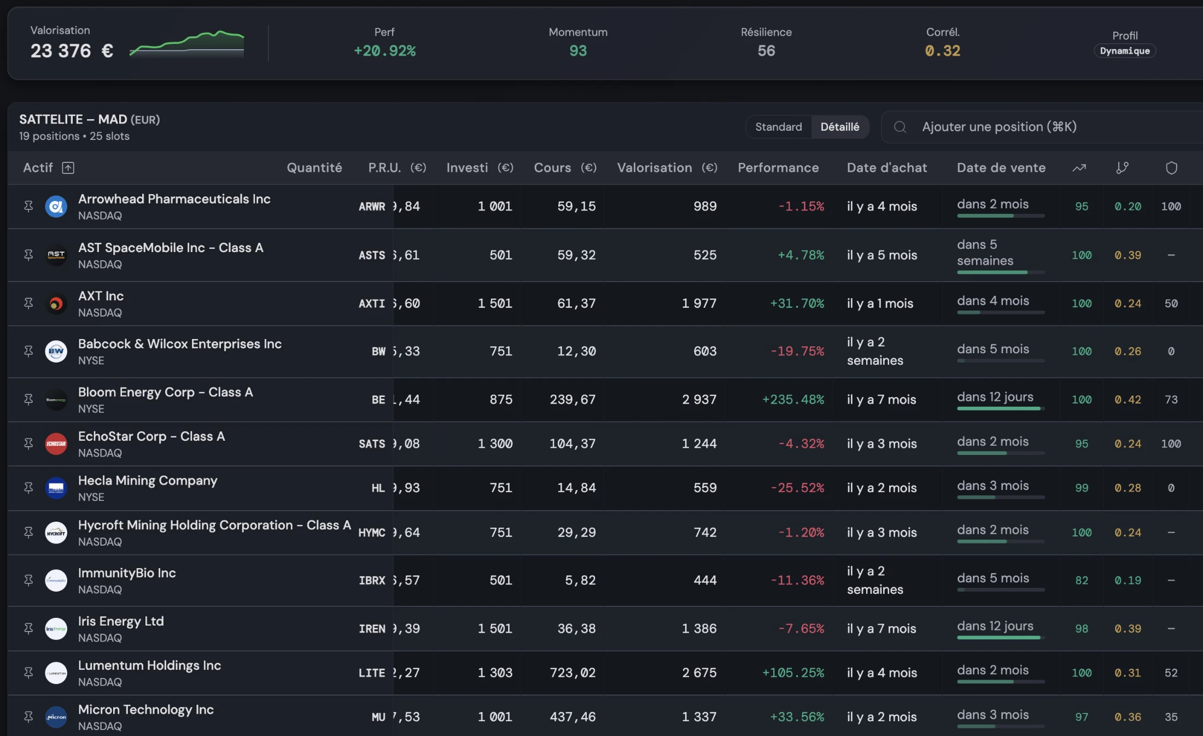Image resolution: width=1203 pixels, height=736 pixels.
Task: Pin the Iris Energy row
Action: [x=28, y=628]
